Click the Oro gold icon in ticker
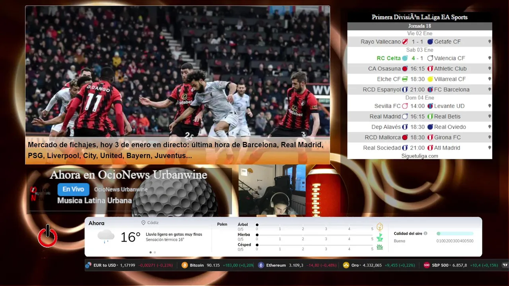Screen dimensions: 509x286 346,265
